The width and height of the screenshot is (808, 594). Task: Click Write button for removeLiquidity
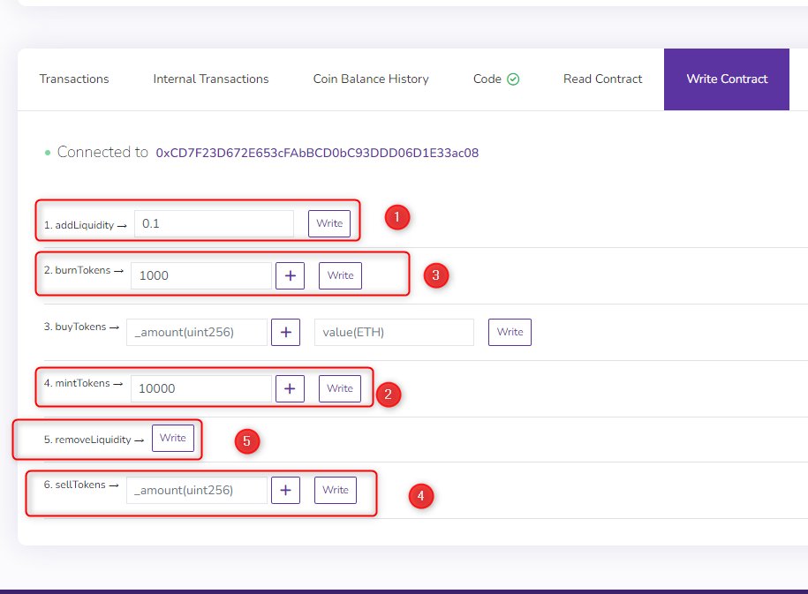(x=172, y=438)
